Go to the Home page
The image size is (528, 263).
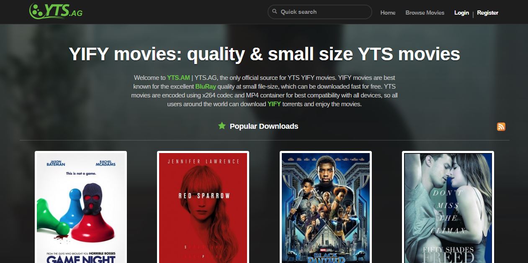[388, 13]
